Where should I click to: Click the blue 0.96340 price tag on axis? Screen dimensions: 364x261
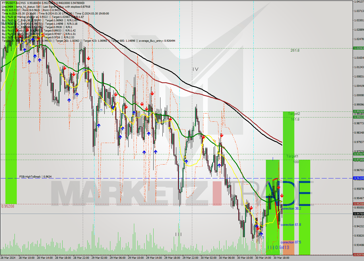(358, 178)
